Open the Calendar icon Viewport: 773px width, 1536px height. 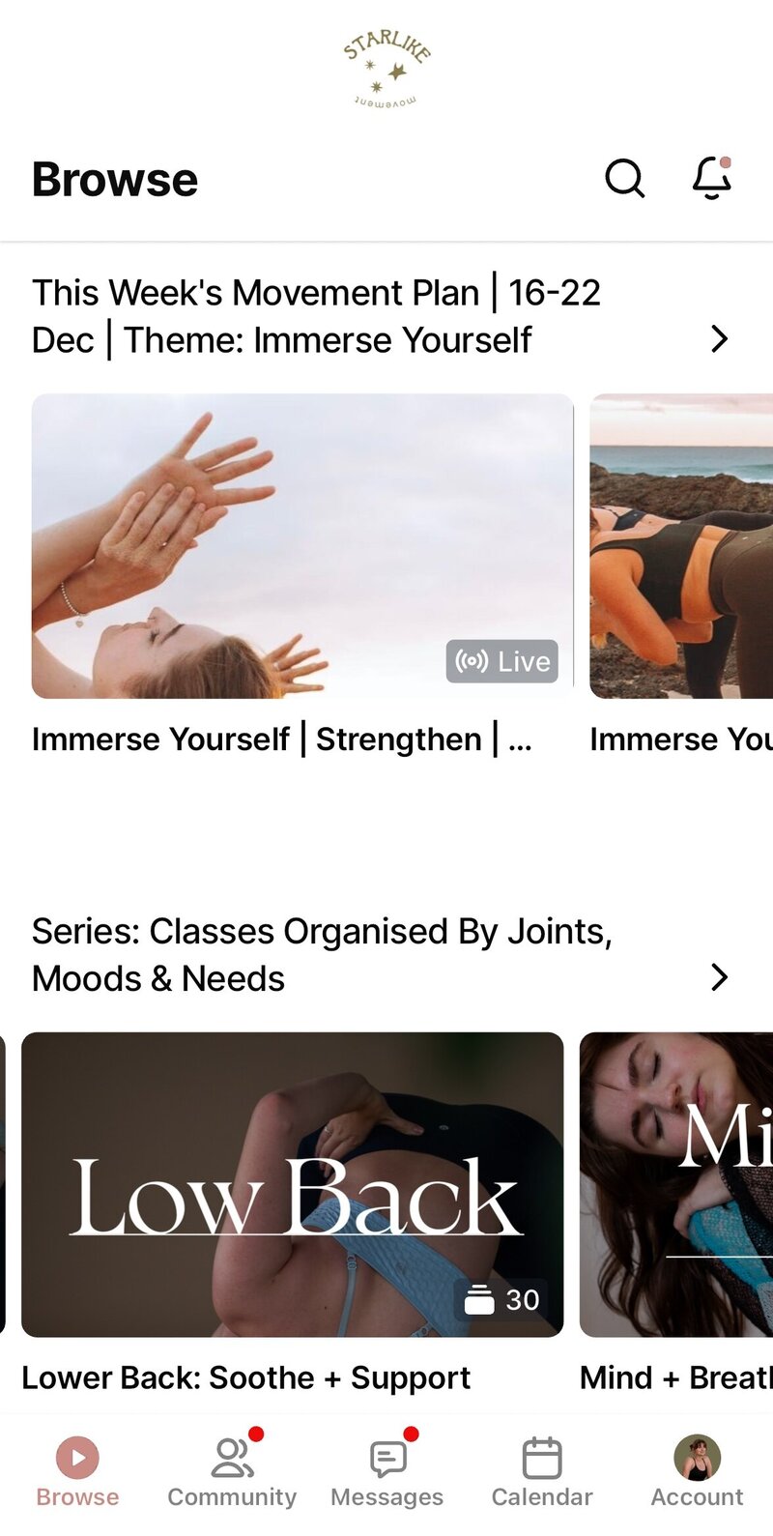point(542,1458)
